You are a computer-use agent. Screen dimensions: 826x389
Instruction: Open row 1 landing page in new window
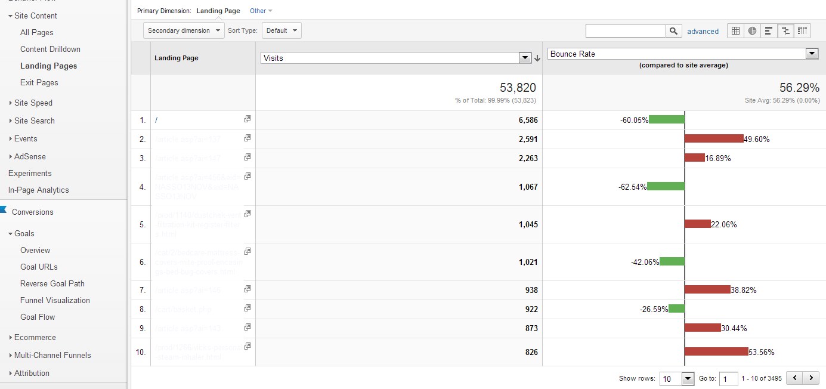[248, 119]
